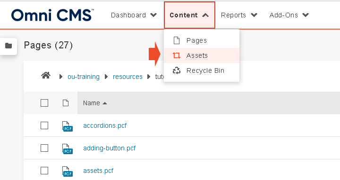Click the PCF icon for adding-button.pcf

pyautogui.click(x=67, y=149)
